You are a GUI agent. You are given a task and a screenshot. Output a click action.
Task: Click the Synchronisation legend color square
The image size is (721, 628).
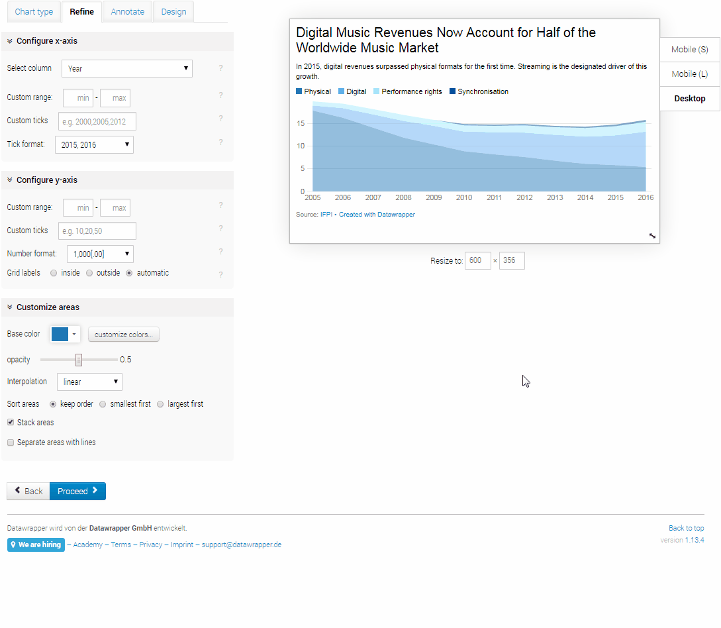tap(452, 91)
